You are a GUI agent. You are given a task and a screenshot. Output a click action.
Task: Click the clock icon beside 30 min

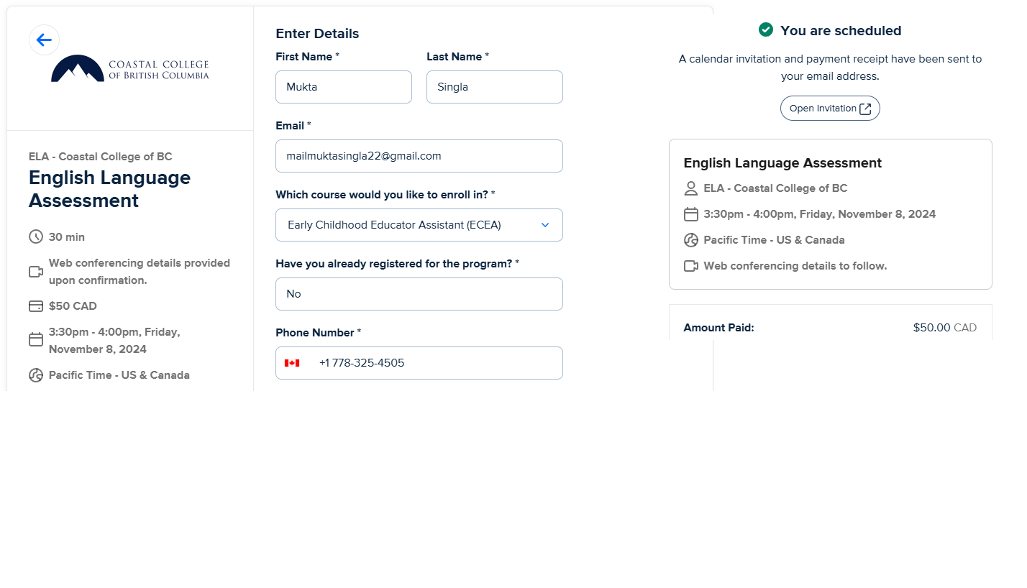coord(36,236)
